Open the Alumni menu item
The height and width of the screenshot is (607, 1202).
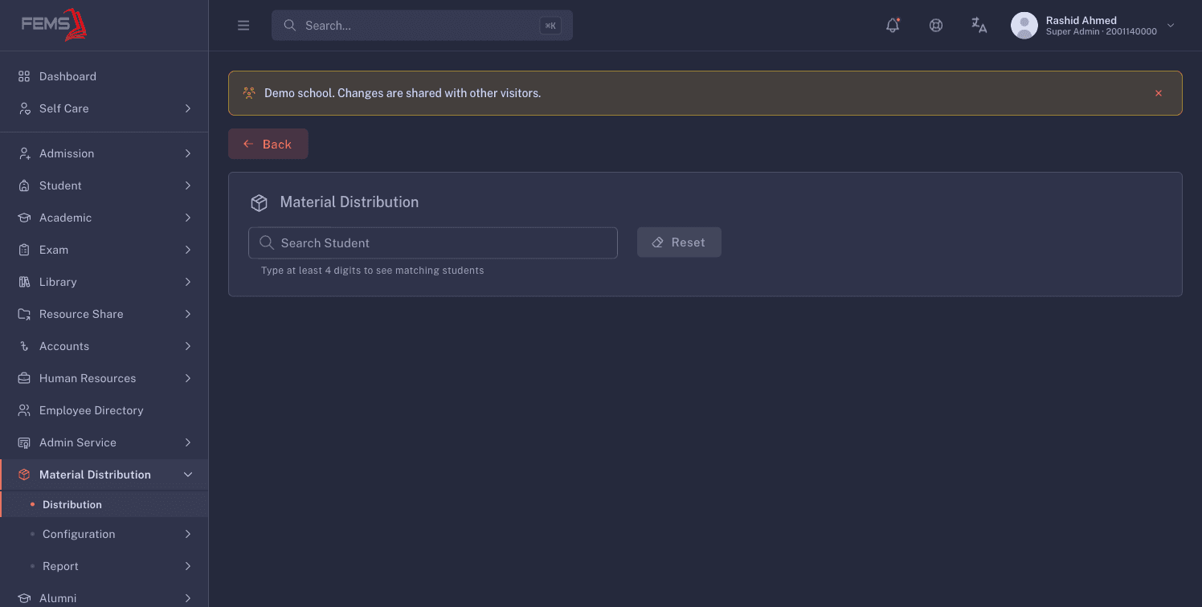point(104,598)
